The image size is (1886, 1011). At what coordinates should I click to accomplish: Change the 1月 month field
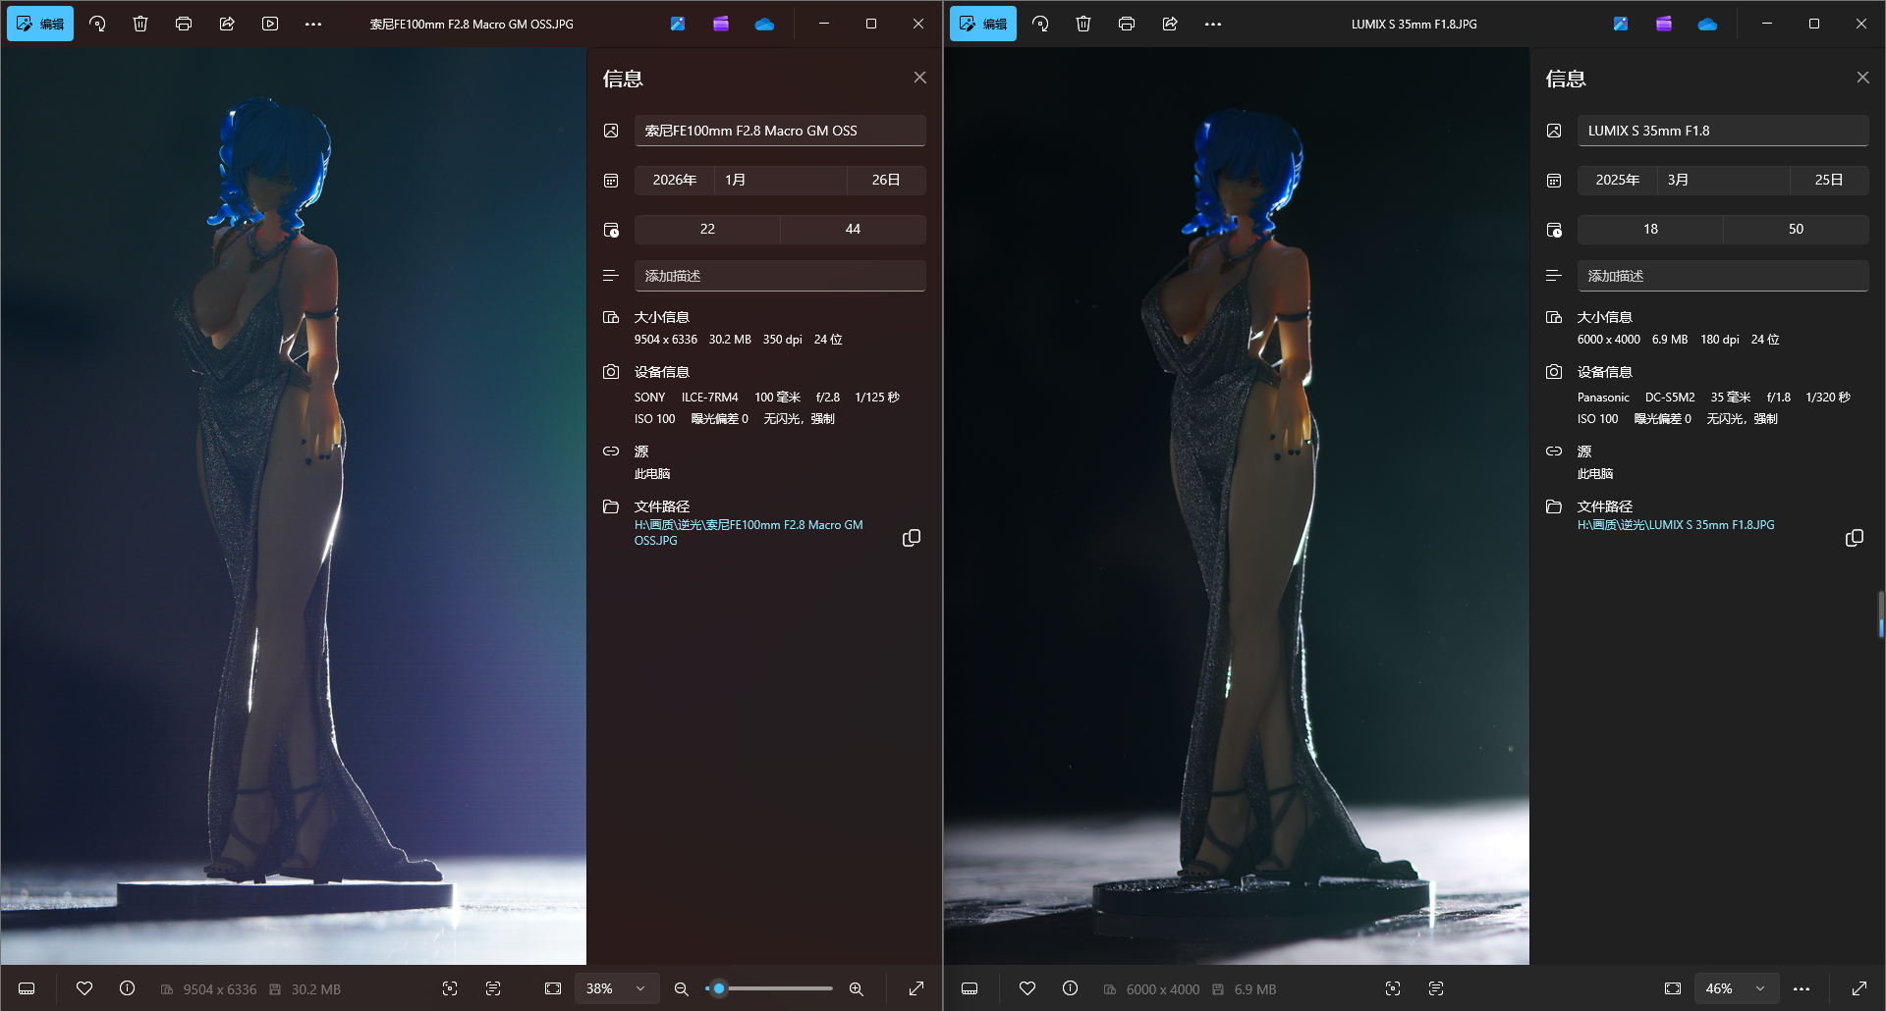(780, 180)
